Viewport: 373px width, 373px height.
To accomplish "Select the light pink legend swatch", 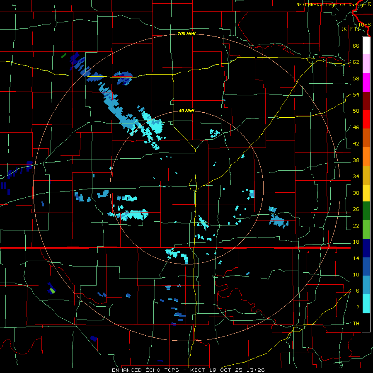I will pyautogui.click(x=366, y=64).
